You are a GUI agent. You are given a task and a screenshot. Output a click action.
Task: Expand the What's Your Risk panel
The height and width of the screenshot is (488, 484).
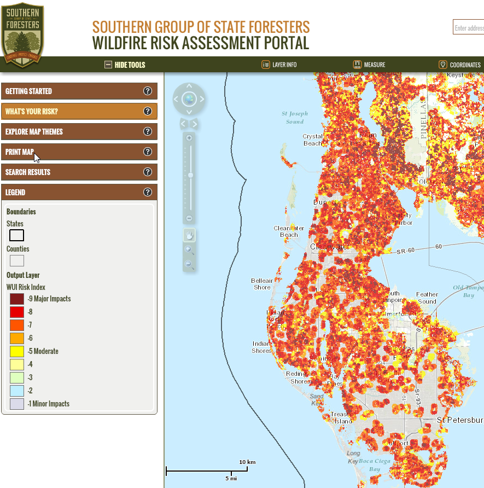click(79, 111)
